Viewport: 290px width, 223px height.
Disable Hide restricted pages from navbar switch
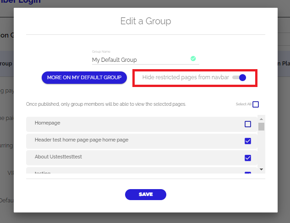239,77
